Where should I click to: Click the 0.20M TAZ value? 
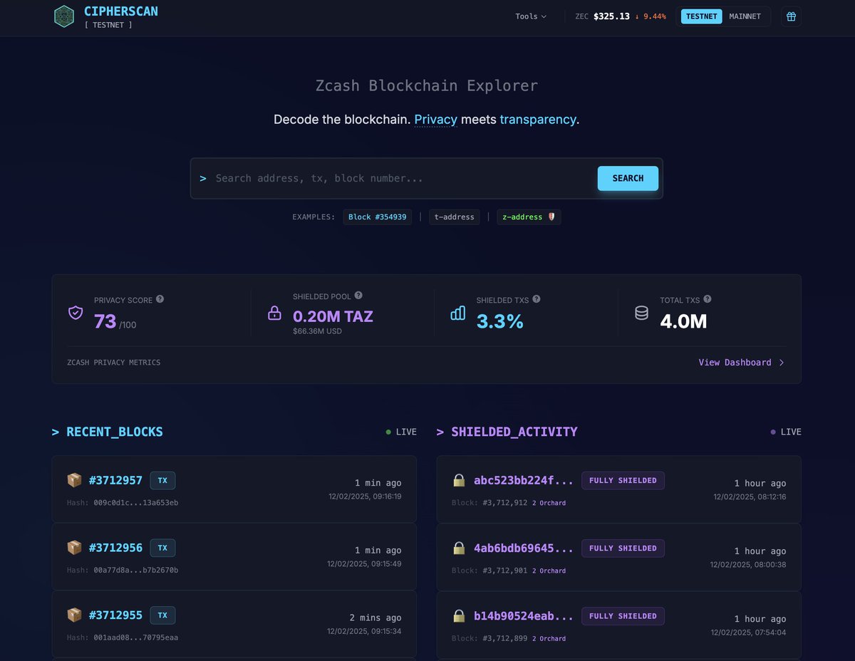(333, 316)
